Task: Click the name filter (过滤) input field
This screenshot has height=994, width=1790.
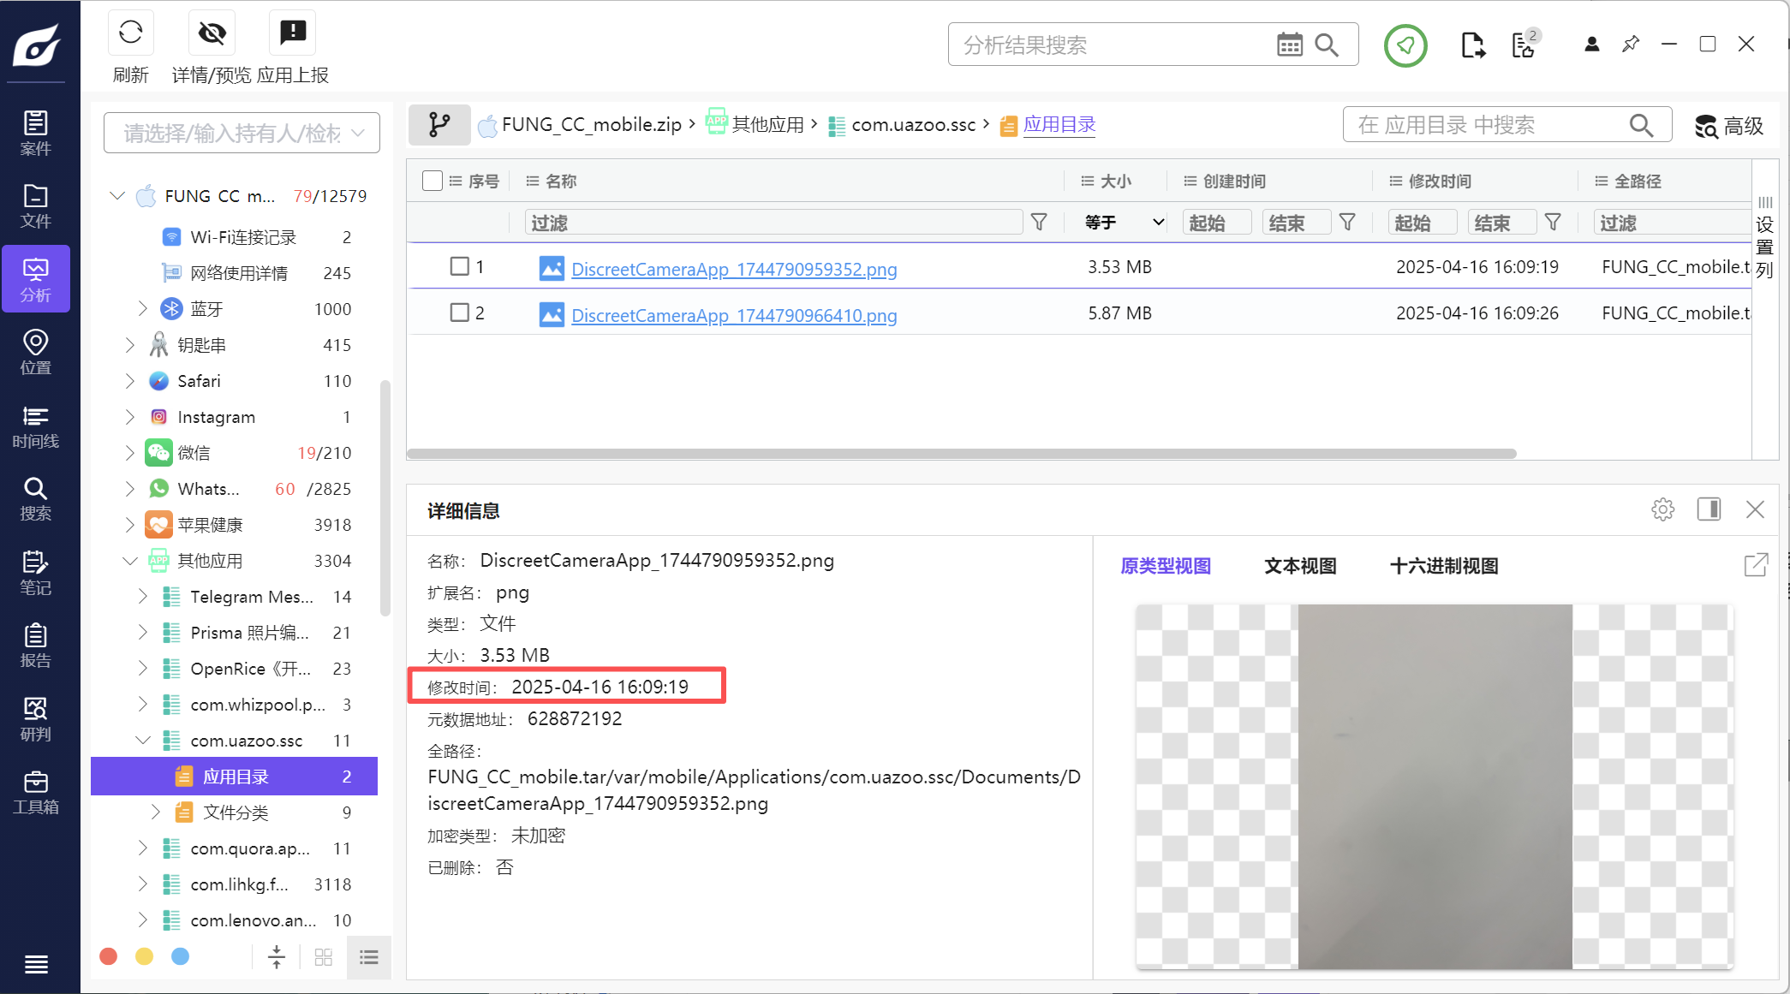Action: 773,223
